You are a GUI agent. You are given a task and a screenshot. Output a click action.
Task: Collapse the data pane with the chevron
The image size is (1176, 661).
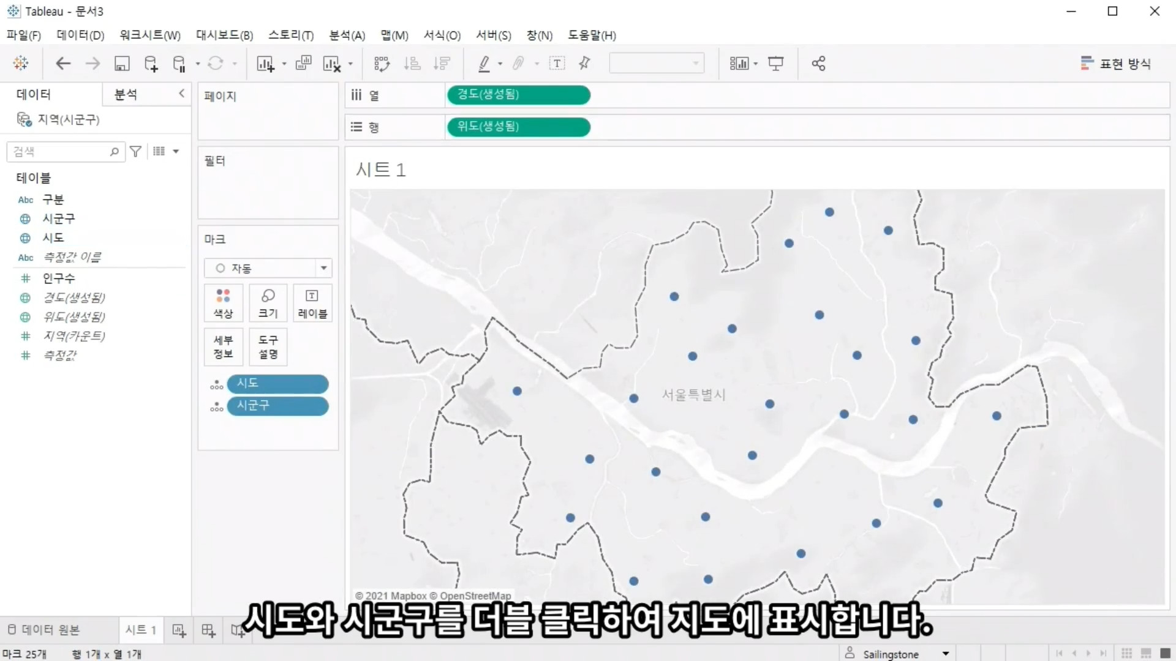[181, 94]
